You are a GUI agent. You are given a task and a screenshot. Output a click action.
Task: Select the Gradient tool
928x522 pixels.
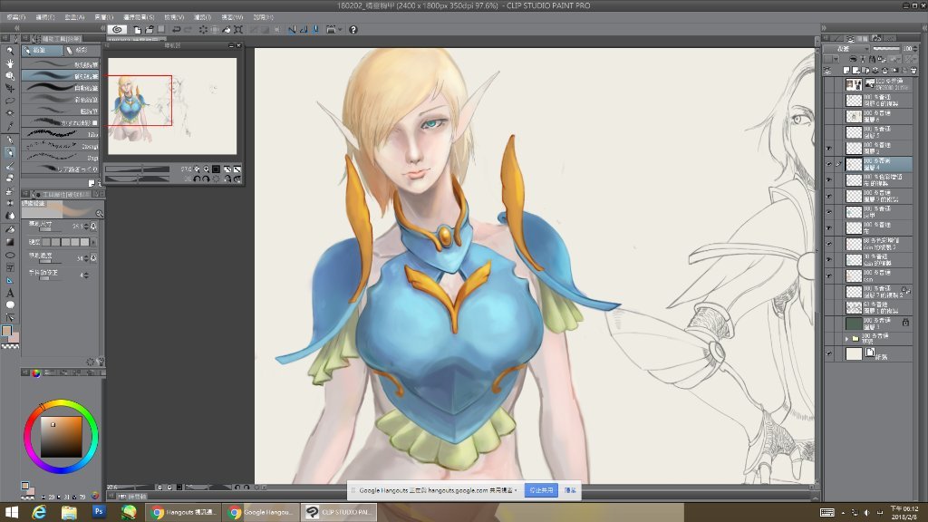(x=9, y=242)
